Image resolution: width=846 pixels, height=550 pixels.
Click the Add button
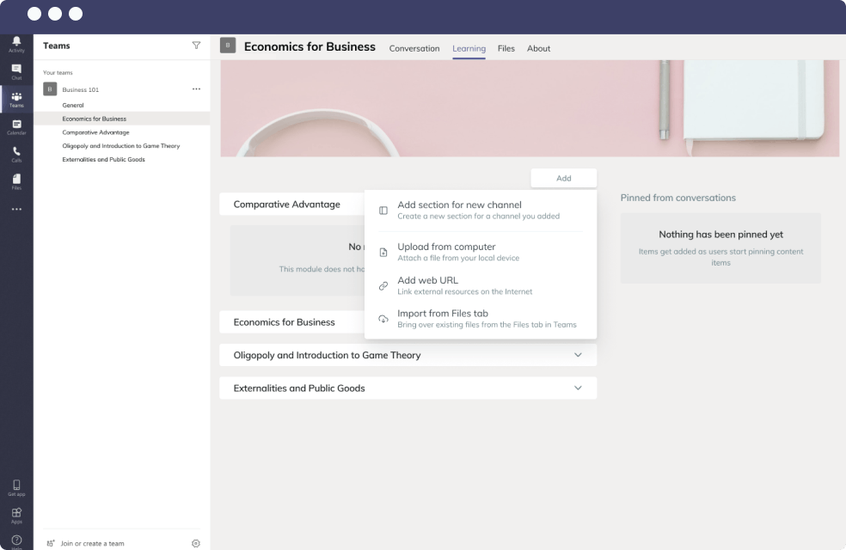click(564, 178)
